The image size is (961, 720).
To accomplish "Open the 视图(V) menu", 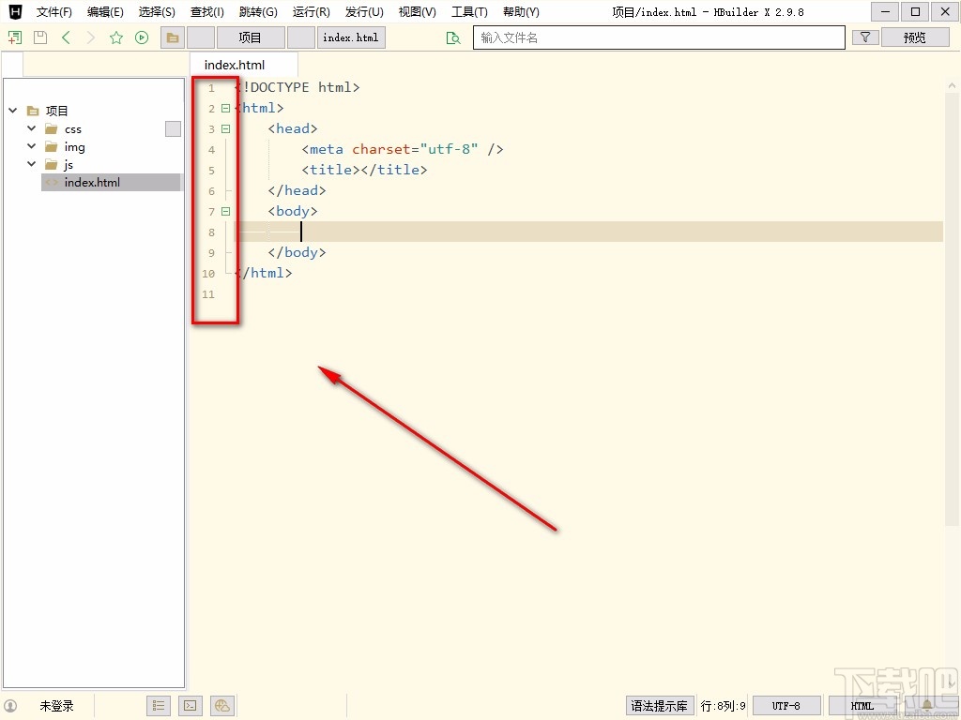I will 417,11.
